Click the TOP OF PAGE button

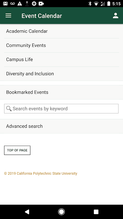[x=17, y=150]
